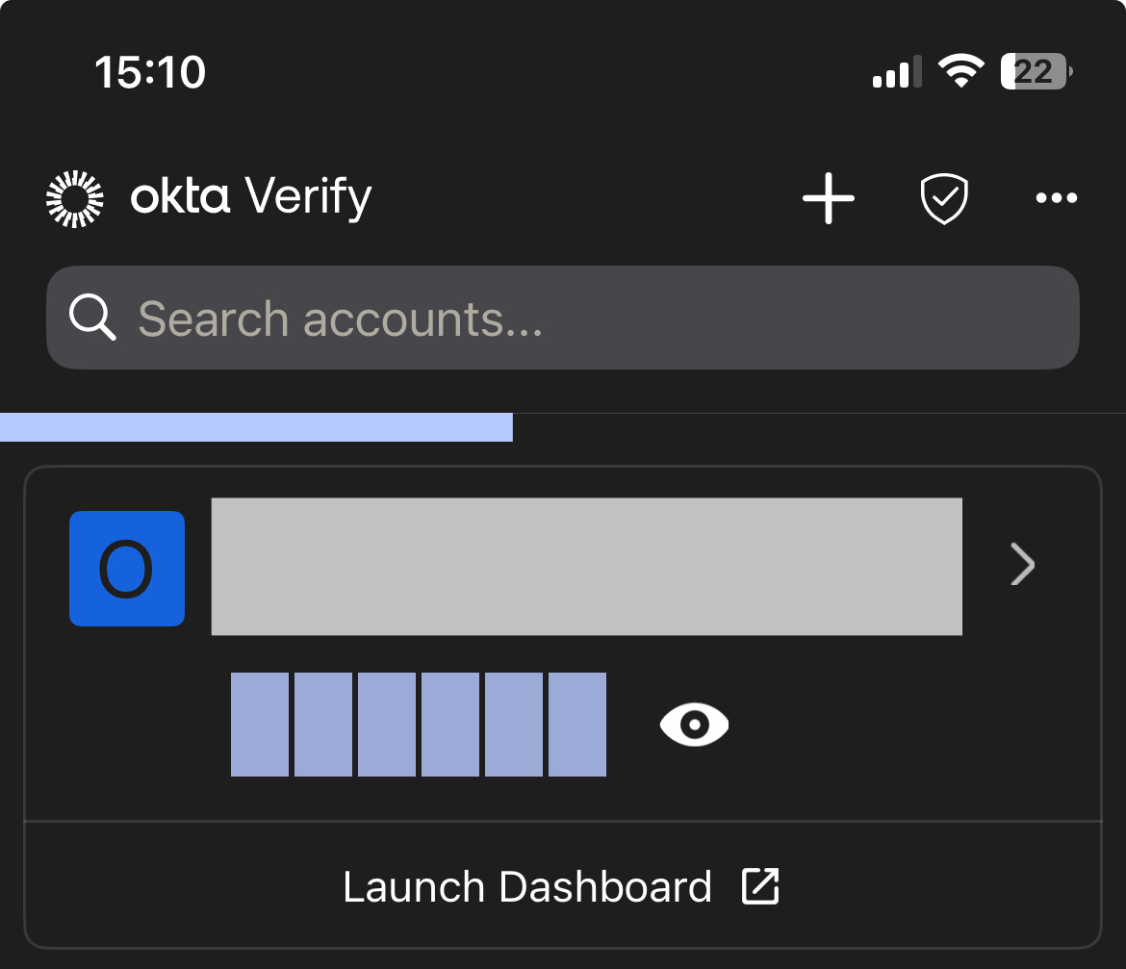Tap the plus icon to add an account
Screen dimensions: 1126x969
click(828, 198)
